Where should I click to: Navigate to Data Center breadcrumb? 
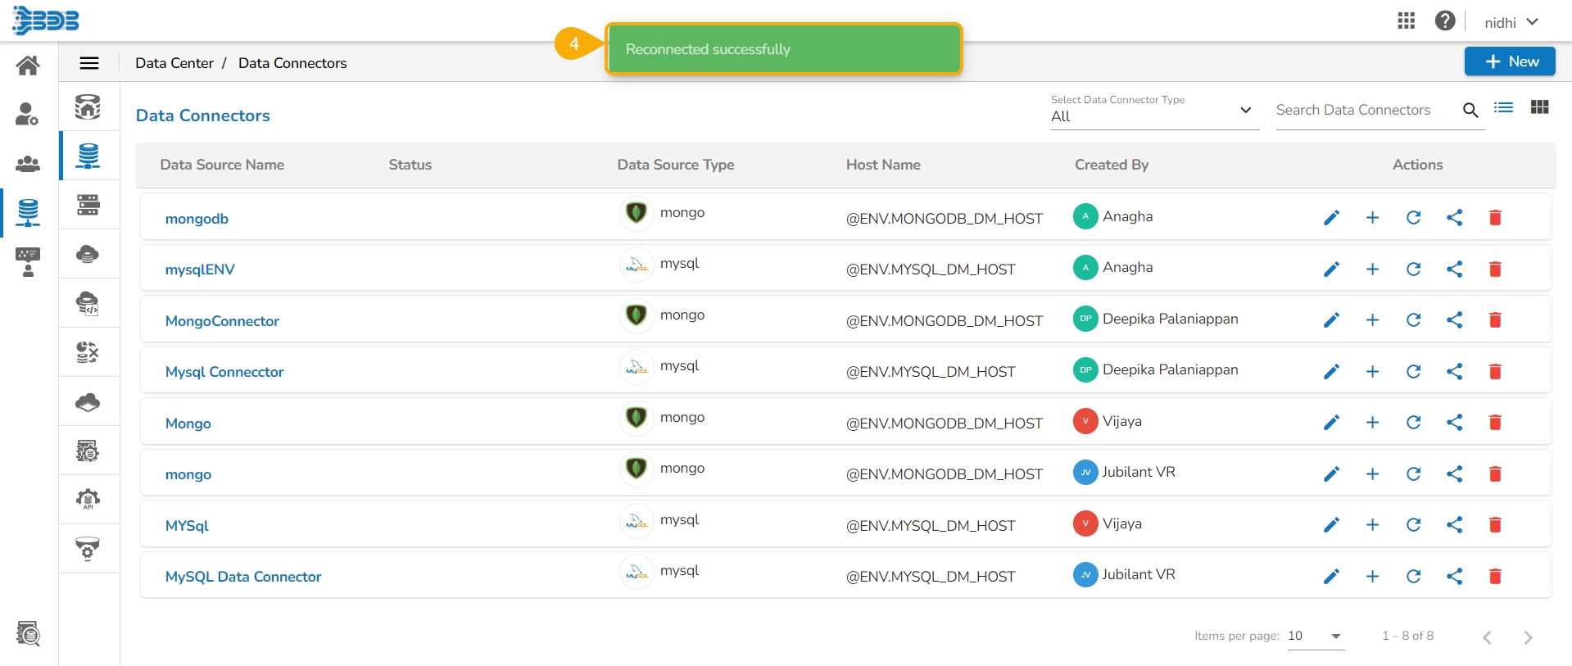[174, 63]
